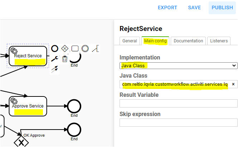Click the wrench change-type icon
This screenshot has width=238, height=147.
point(55,59)
